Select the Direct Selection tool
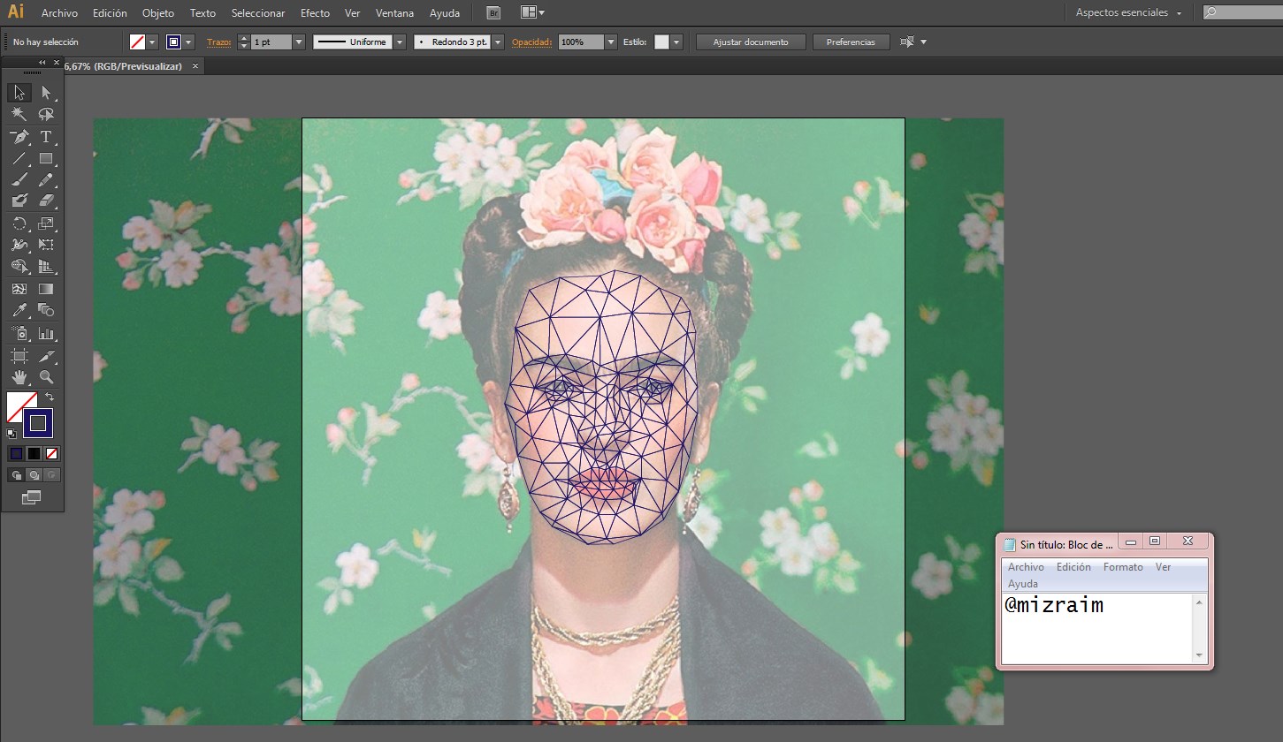Viewport: 1283px width, 742px height. [x=46, y=93]
